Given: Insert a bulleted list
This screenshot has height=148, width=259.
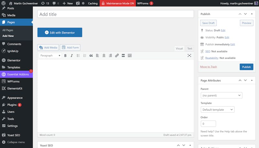Looking at the screenshot, I should click(x=78, y=55).
